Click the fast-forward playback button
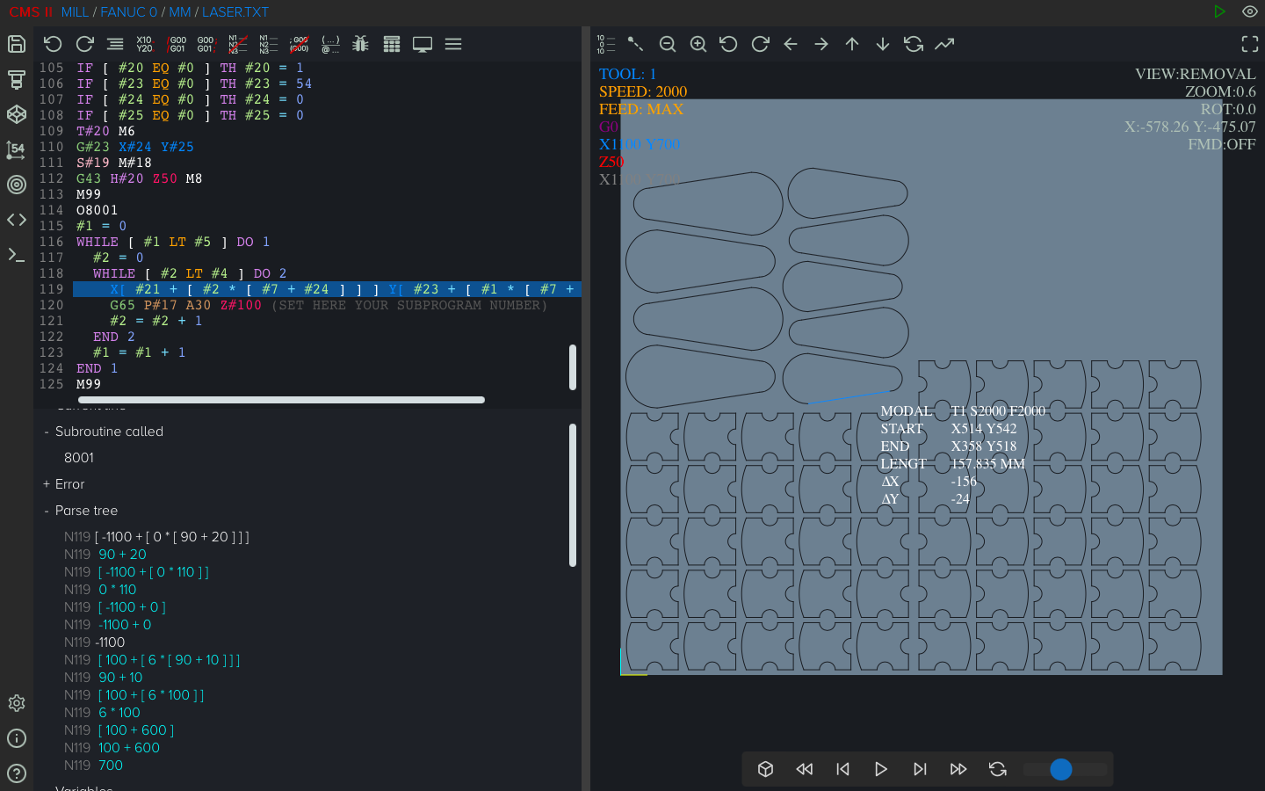The height and width of the screenshot is (791, 1265). (x=958, y=769)
